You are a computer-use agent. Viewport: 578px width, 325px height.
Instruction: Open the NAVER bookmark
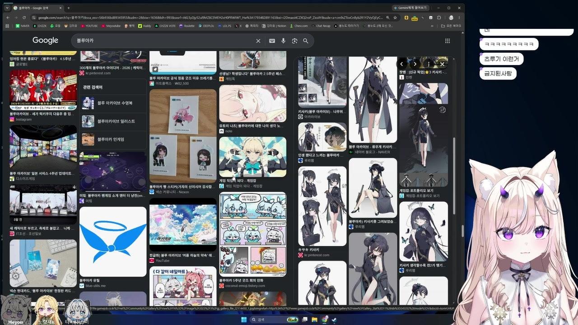click(22, 26)
